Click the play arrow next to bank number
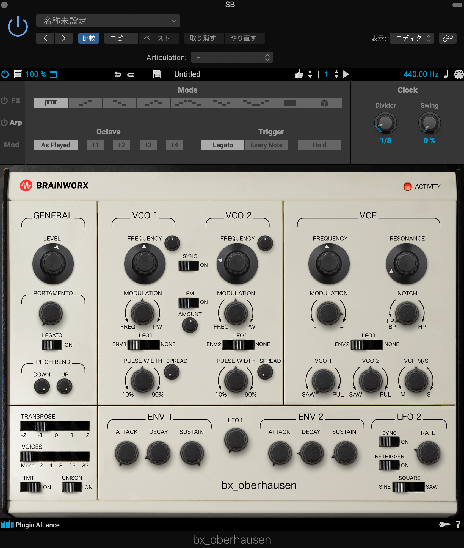The width and height of the screenshot is (464, 548). (x=346, y=74)
